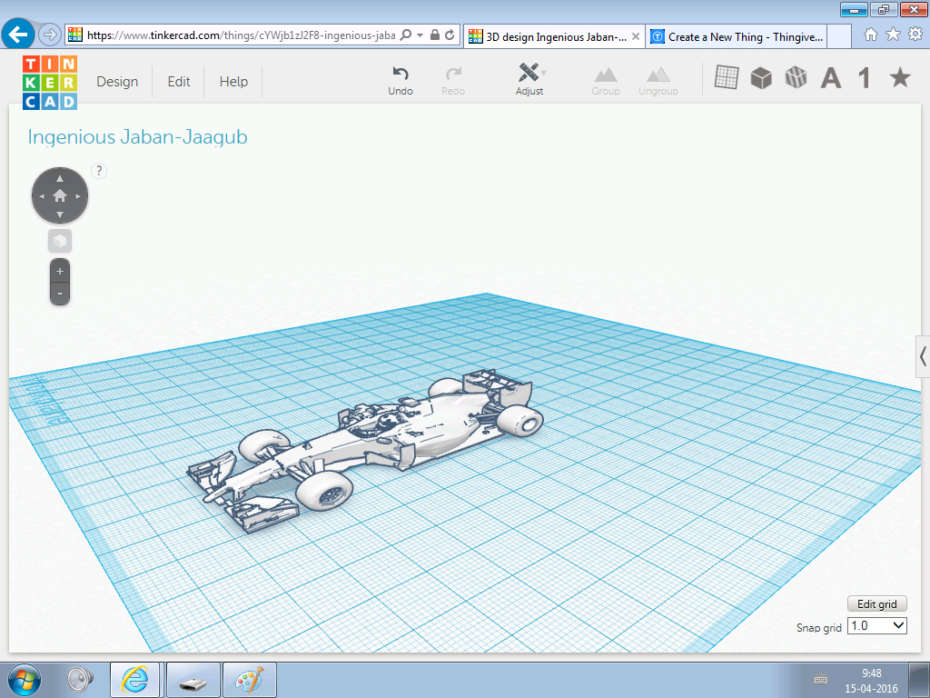
Task: Click the Ungroup tool
Action: coord(658,80)
